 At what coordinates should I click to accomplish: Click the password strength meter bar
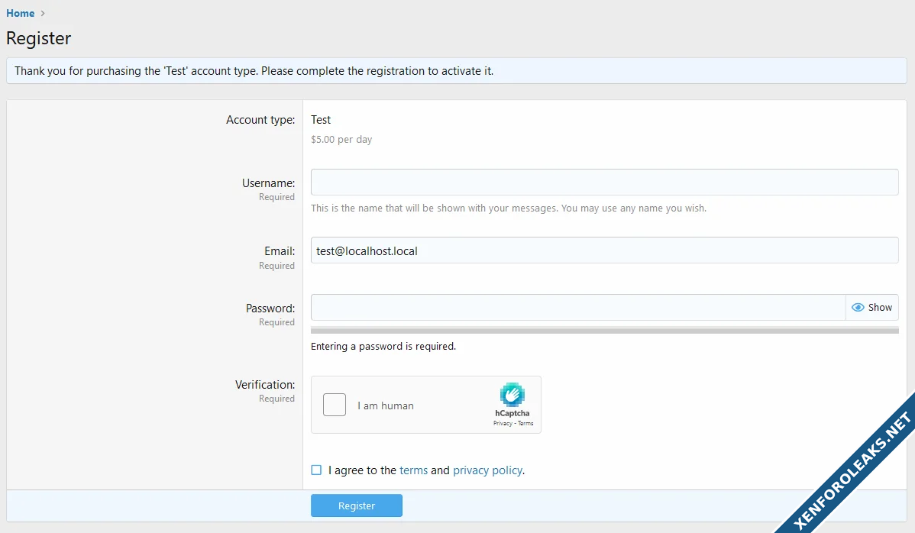coord(603,331)
